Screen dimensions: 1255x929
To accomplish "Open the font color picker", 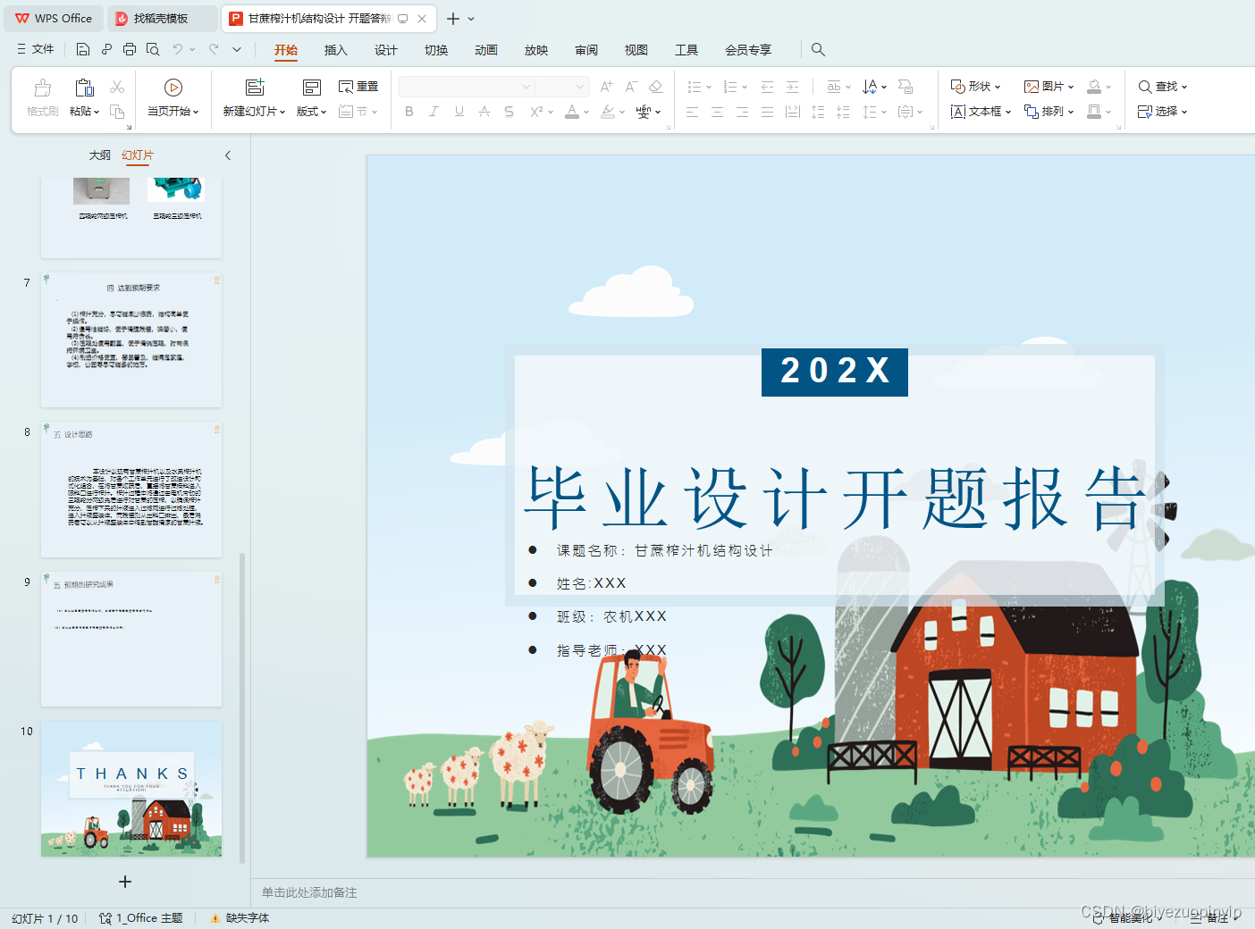I will tap(586, 113).
